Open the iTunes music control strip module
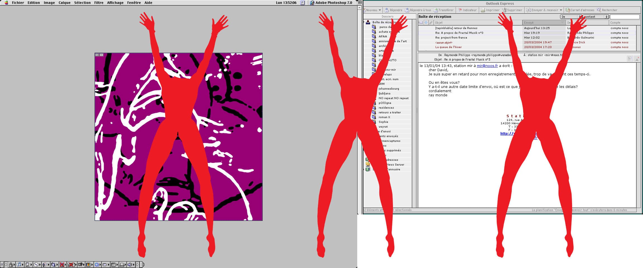This screenshot has width=643, height=268. click(x=20, y=265)
